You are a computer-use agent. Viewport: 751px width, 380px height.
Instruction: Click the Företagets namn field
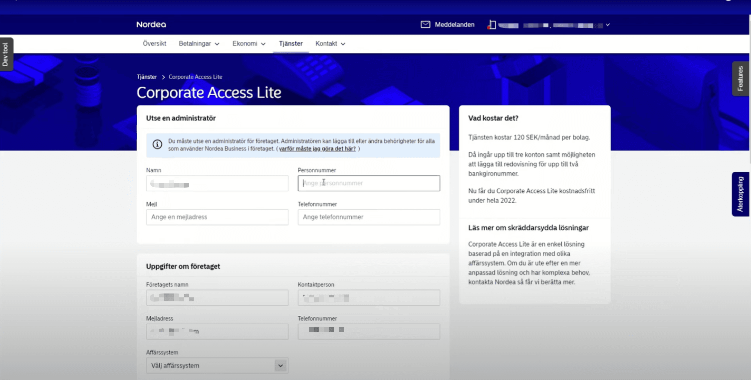pos(217,298)
